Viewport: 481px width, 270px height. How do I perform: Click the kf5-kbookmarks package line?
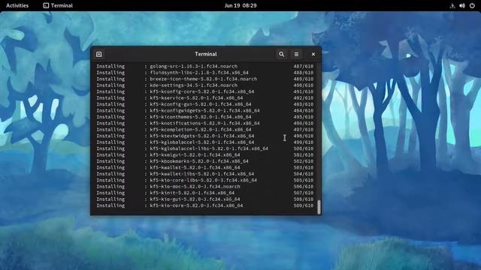pyautogui.click(x=205, y=161)
